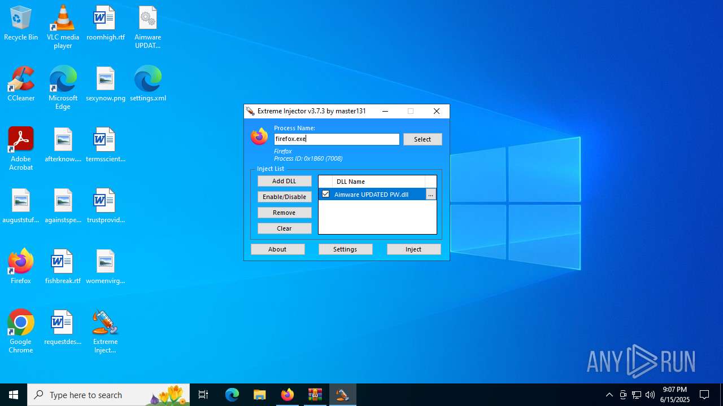This screenshot has width=723, height=406.
Task: Click Firefox process icon in injector
Action: [259, 136]
